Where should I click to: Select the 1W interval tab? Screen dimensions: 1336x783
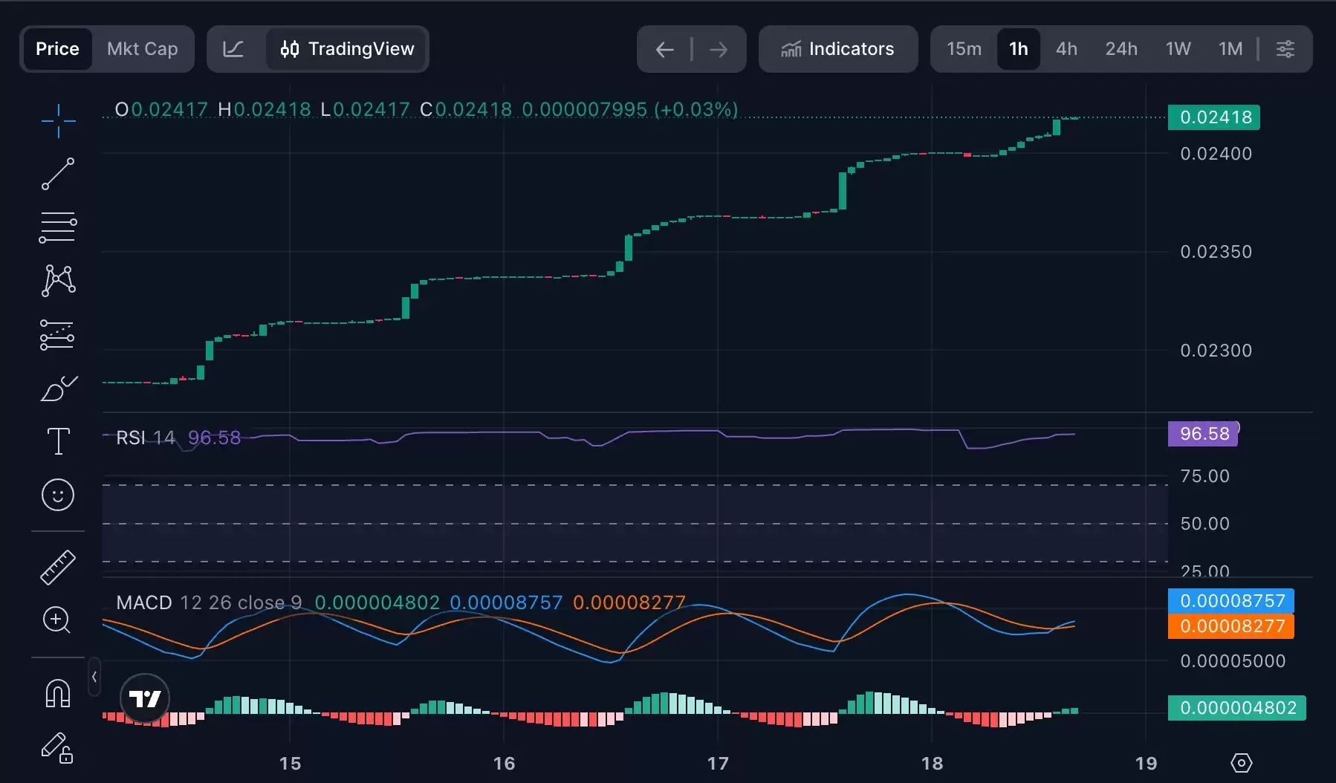coord(1178,48)
